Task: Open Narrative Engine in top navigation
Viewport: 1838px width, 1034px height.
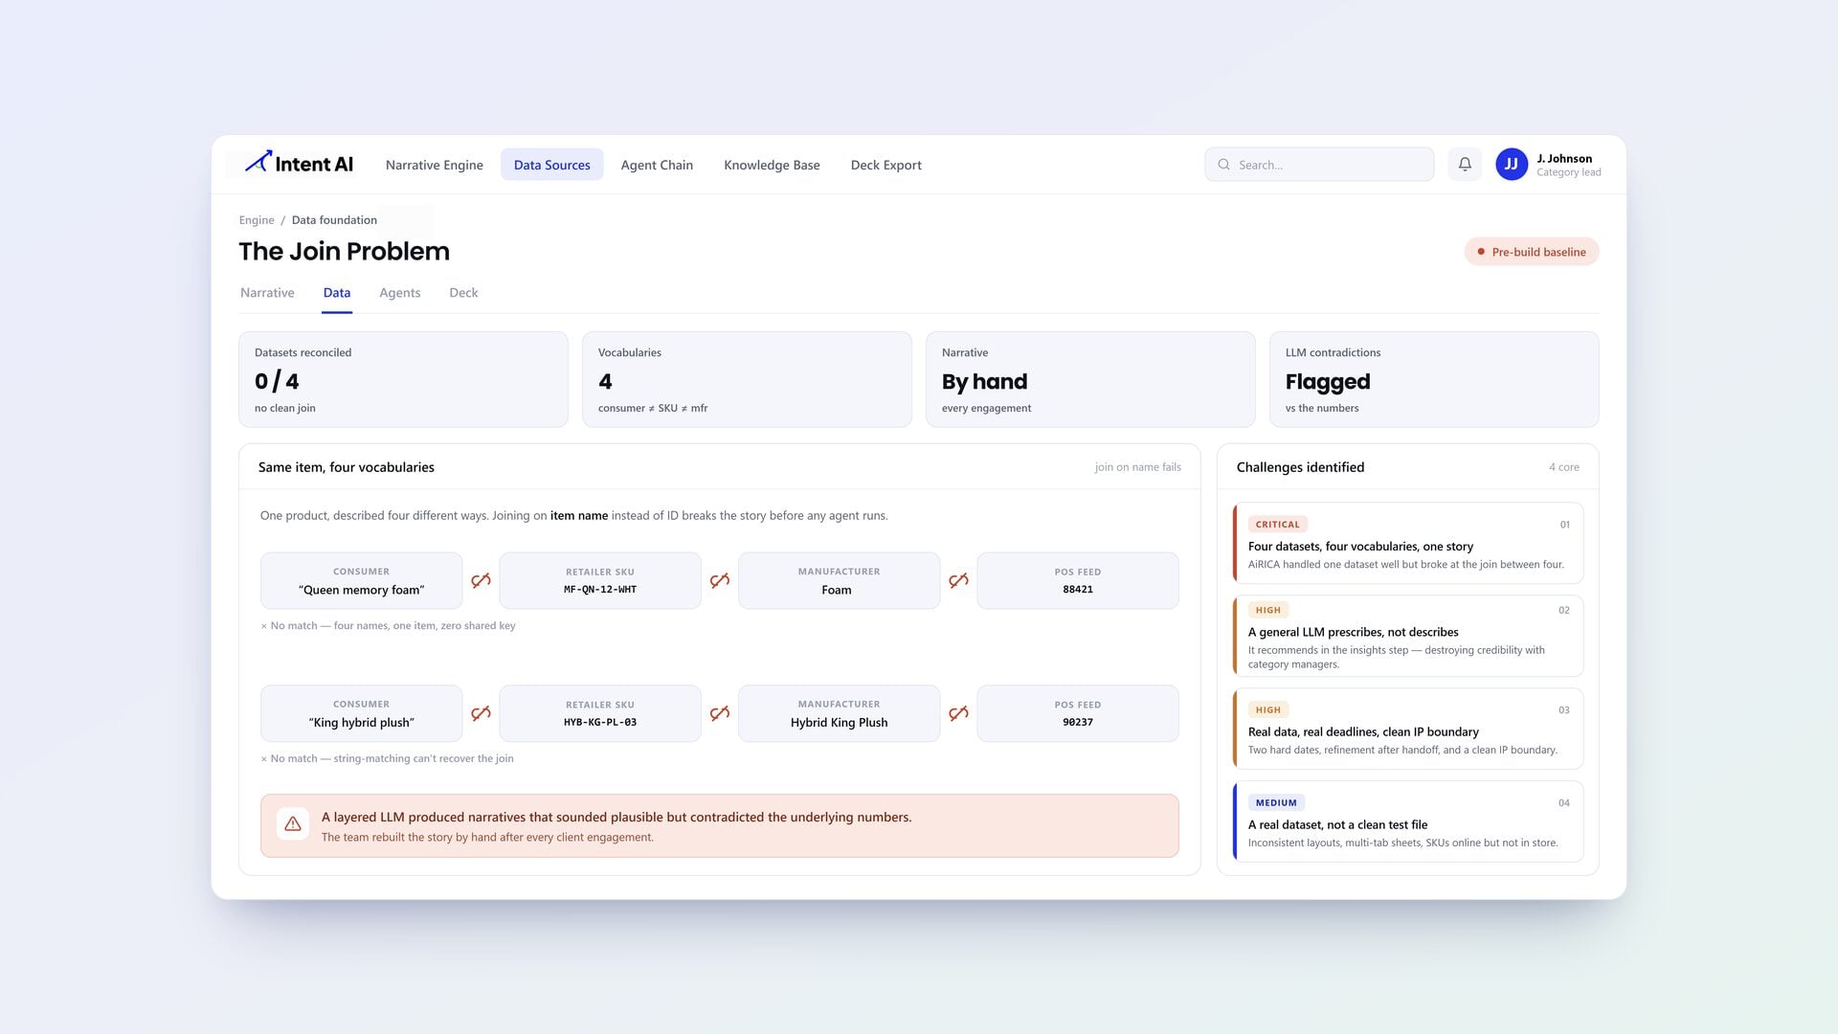Action: (435, 165)
